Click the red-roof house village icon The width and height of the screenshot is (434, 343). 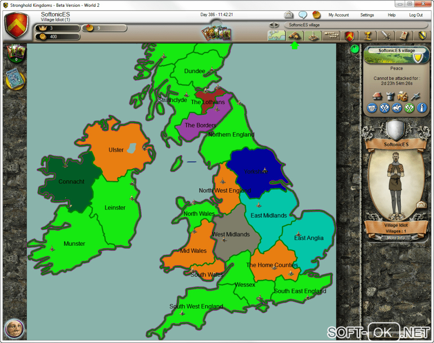tap(377, 96)
